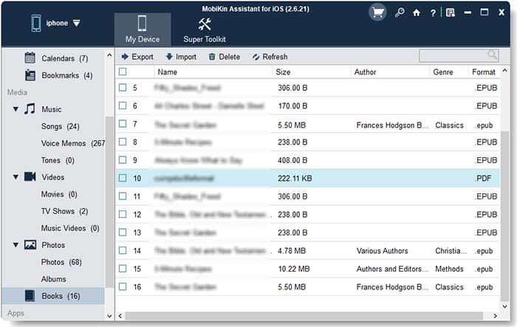
Task: Click the Export arrow icon
Action: coord(125,57)
